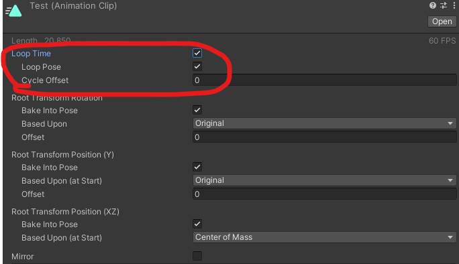Open the preset selector sliders icon

[x=444, y=5]
